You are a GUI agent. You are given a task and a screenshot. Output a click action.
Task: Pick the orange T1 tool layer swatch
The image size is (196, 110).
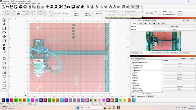pos(130,100)
